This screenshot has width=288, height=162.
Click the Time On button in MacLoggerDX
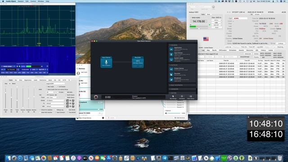point(244,47)
